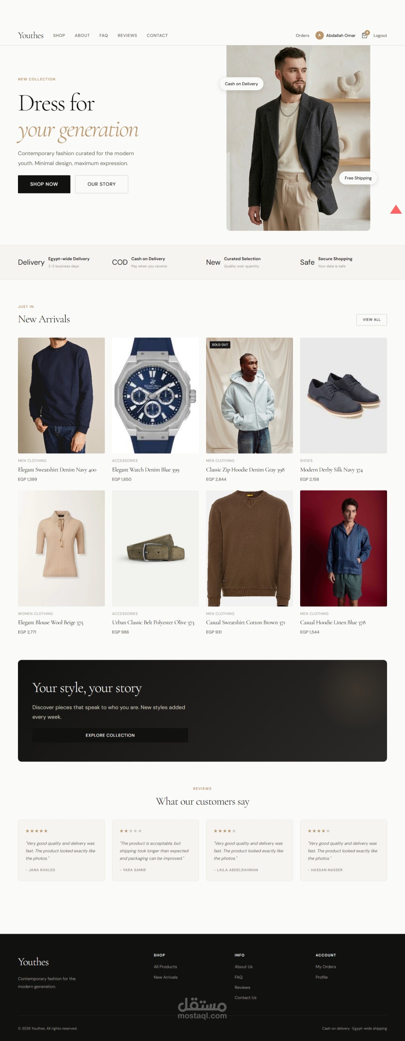Click the Youthes logo in header
Image resolution: width=405 pixels, height=1041 pixels.
pos(31,36)
